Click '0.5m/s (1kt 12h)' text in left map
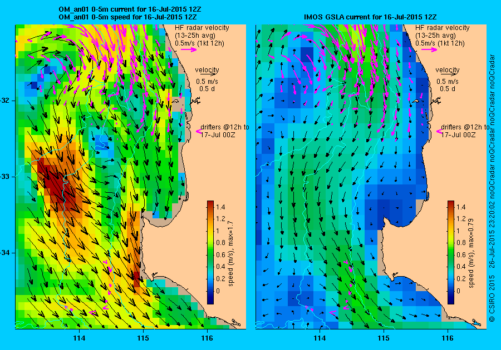Screen dimensions: 501x350 click(199, 43)
